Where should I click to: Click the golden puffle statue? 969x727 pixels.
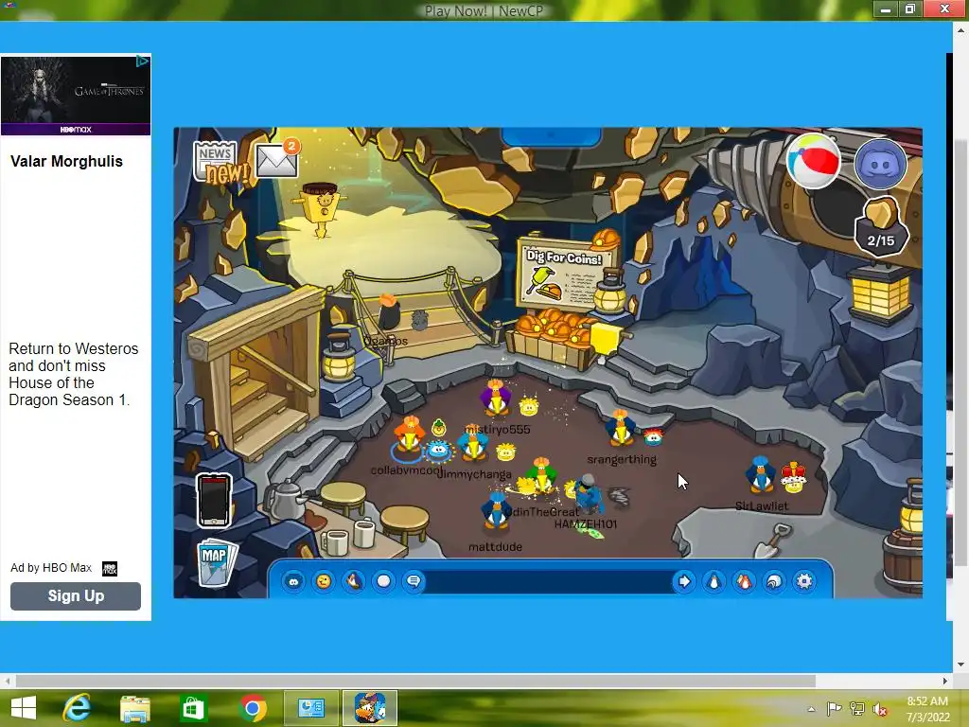[x=322, y=209]
